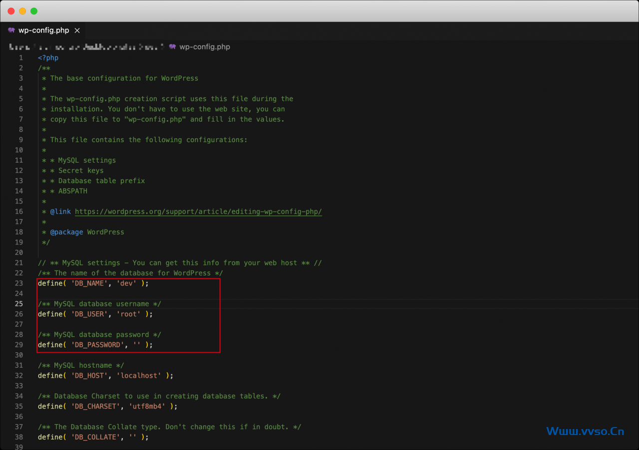Select the wp-config.php tab label
This screenshot has height=450, width=639.
click(x=44, y=30)
